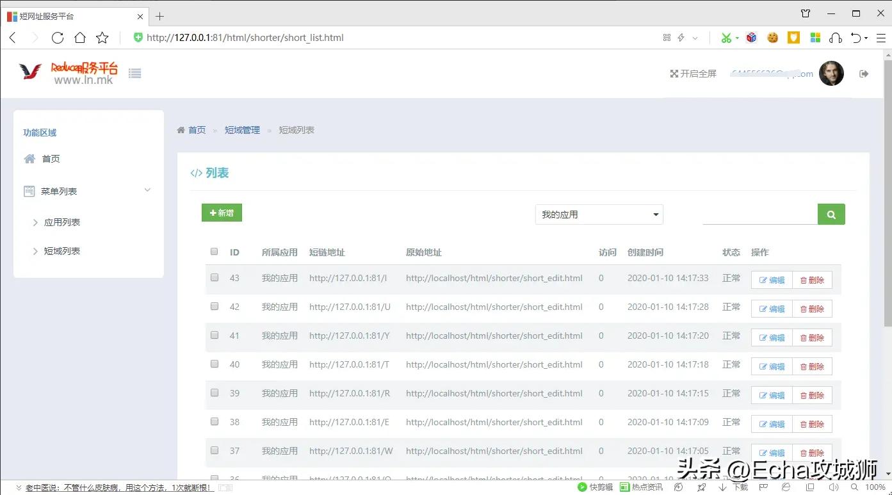The image size is (892, 495).
Task: Select 应用列表 in the sidebar menu
Action: click(x=62, y=222)
